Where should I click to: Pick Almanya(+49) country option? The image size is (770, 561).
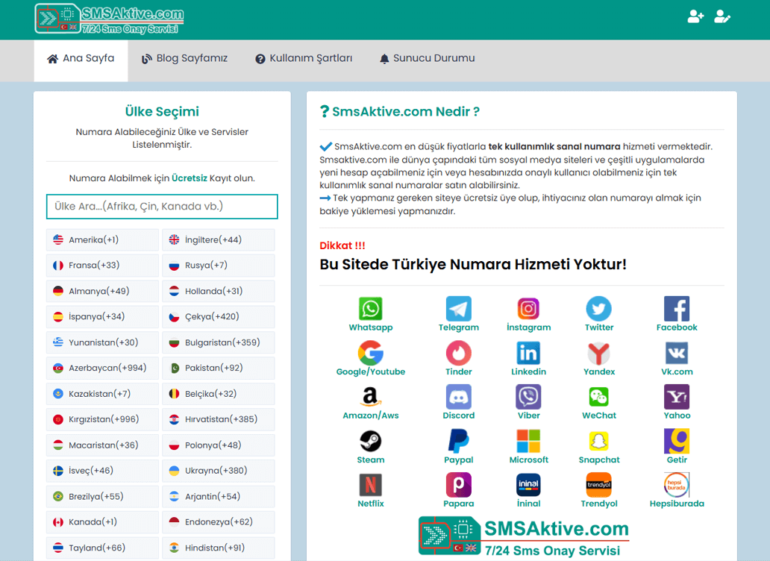[102, 291]
